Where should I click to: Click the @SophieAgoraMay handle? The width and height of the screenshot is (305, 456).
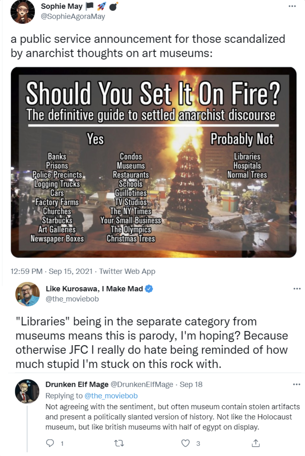pyautogui.click(x=73, y=17)
